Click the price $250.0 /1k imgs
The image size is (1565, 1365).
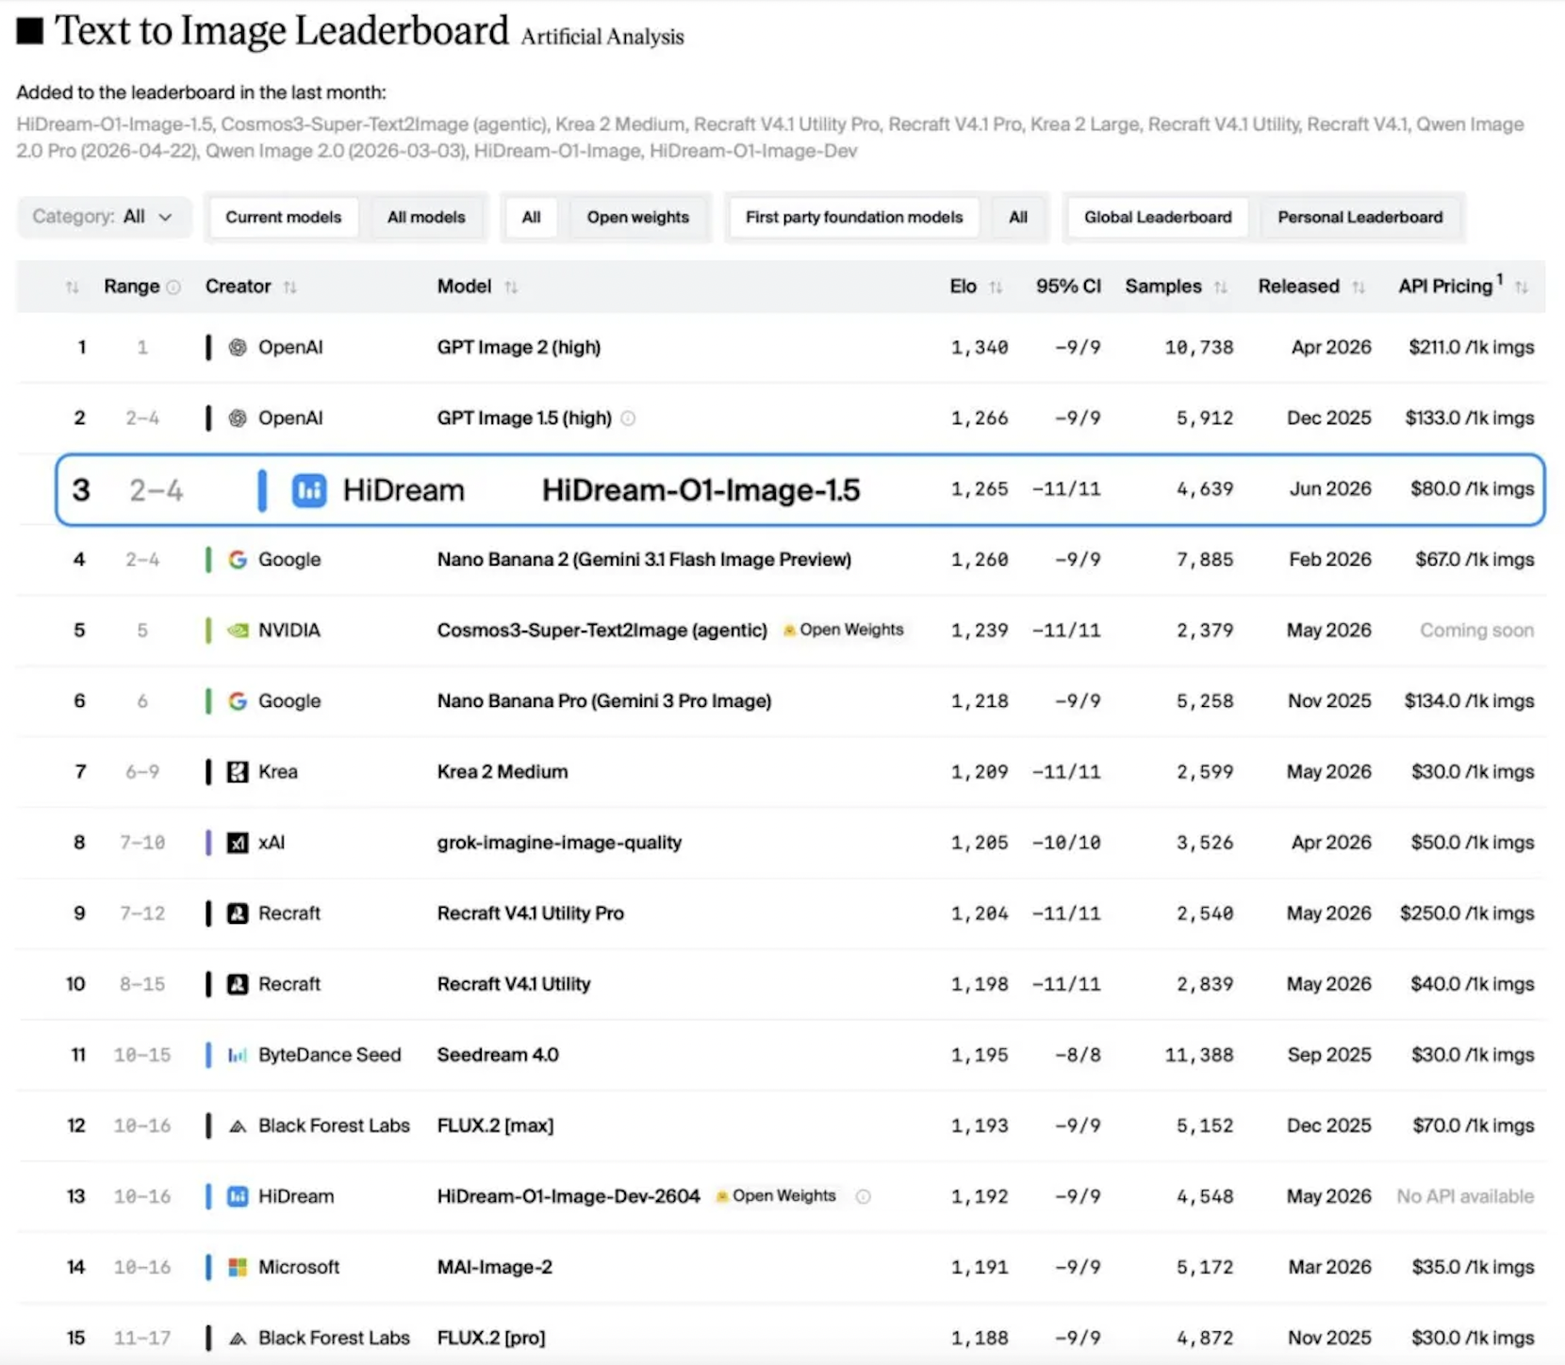click(x=1467, y=913)
